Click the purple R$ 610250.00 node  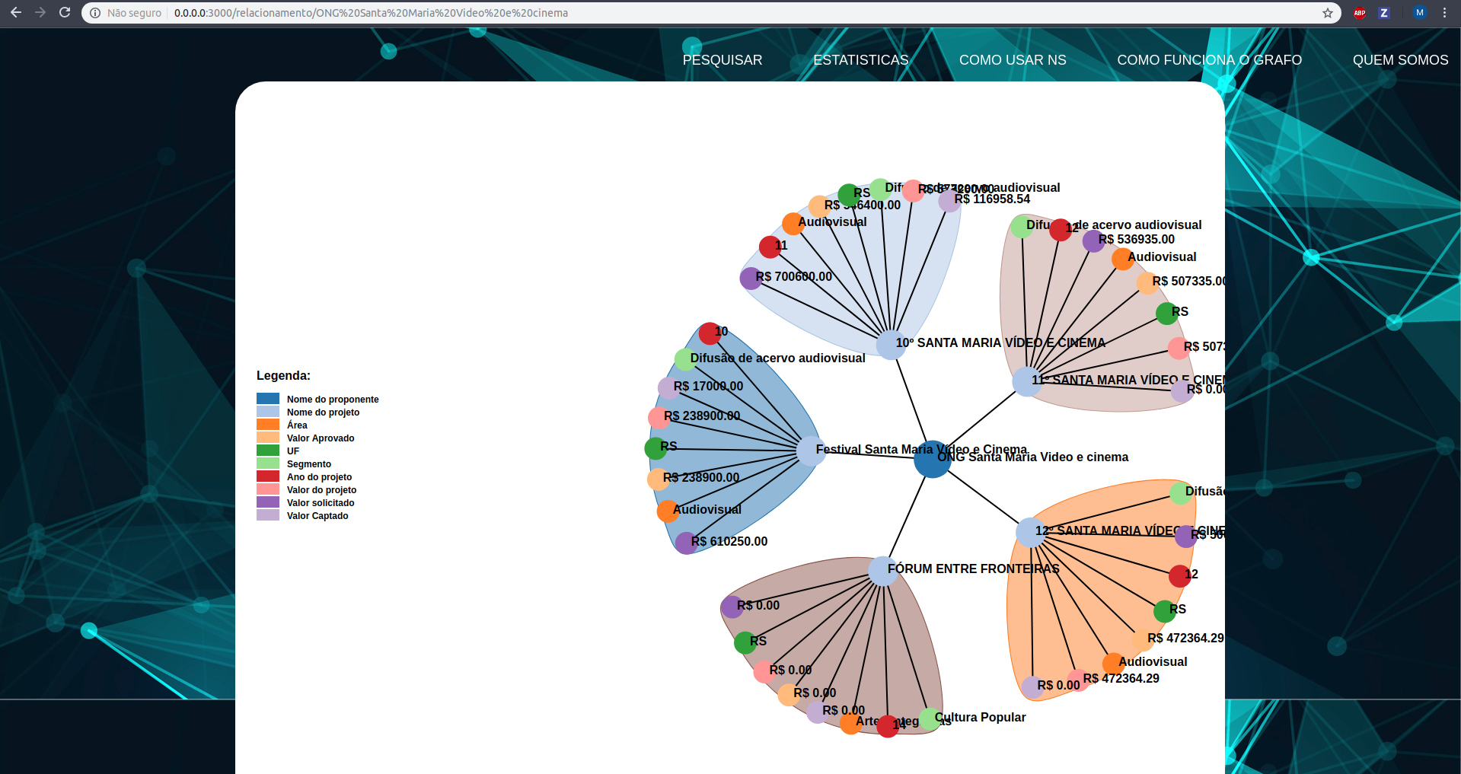click(x=686, y=543)
